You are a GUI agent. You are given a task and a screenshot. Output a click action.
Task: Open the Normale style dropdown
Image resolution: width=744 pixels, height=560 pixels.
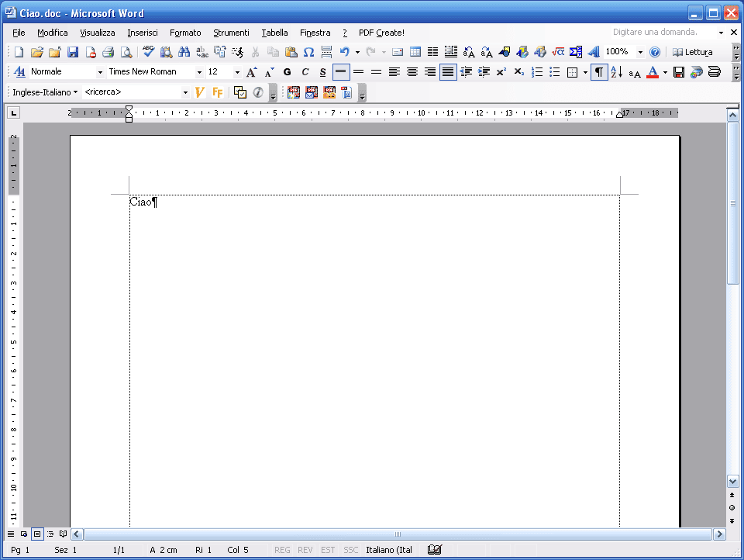100,72
